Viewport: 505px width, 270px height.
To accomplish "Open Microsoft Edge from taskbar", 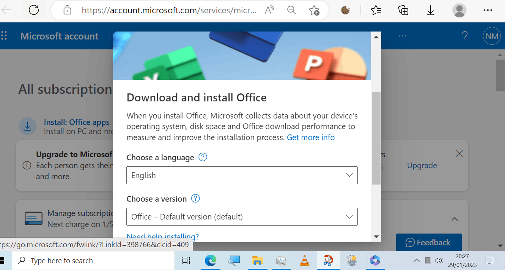I will point(210,261).
